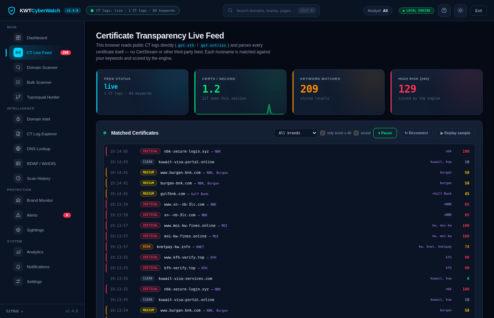The width and height of the screenshot is (494, 318).
Task: Open the All brands dropdown
Action: coord(296,133)
